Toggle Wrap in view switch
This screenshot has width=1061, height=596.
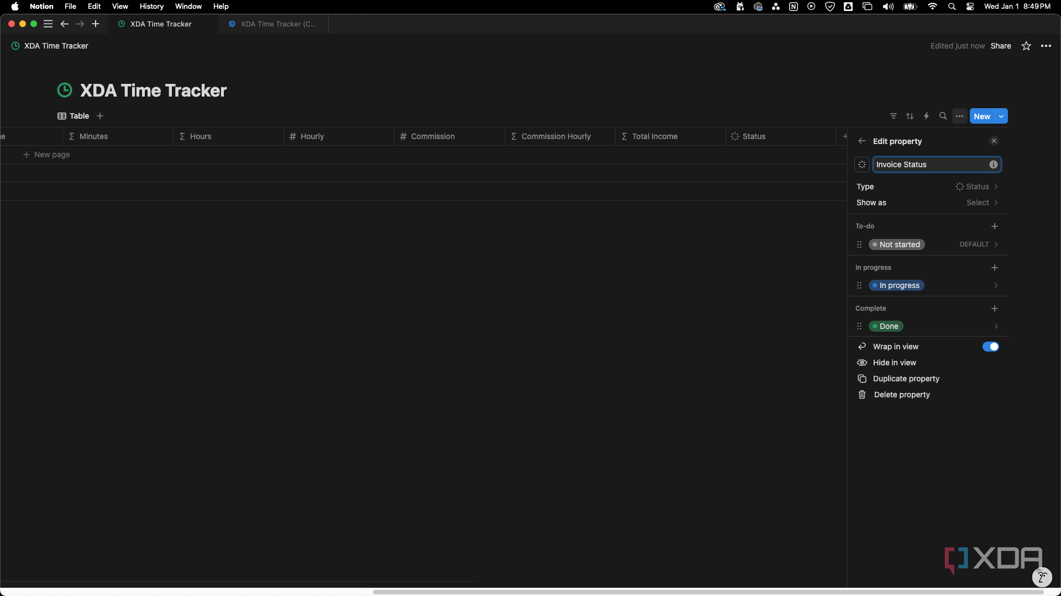coord(991,347)
